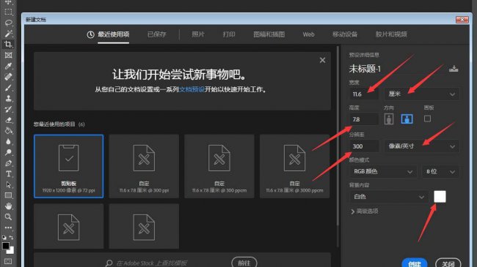This screenshot has height=267, width=477.
Task: Click the resolution field showing 300
Action: [364, 146]
